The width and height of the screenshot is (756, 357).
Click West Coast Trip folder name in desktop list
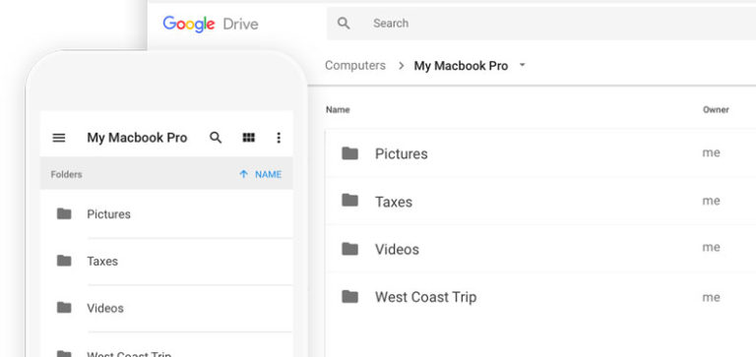coord(425,297)
